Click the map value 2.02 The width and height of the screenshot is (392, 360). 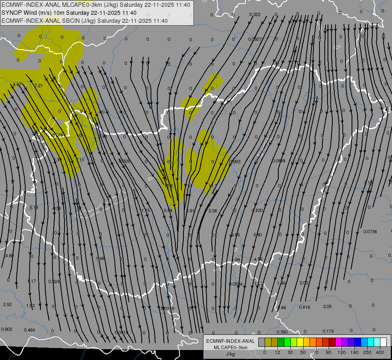pyautogui.click(x=304, y=283)
